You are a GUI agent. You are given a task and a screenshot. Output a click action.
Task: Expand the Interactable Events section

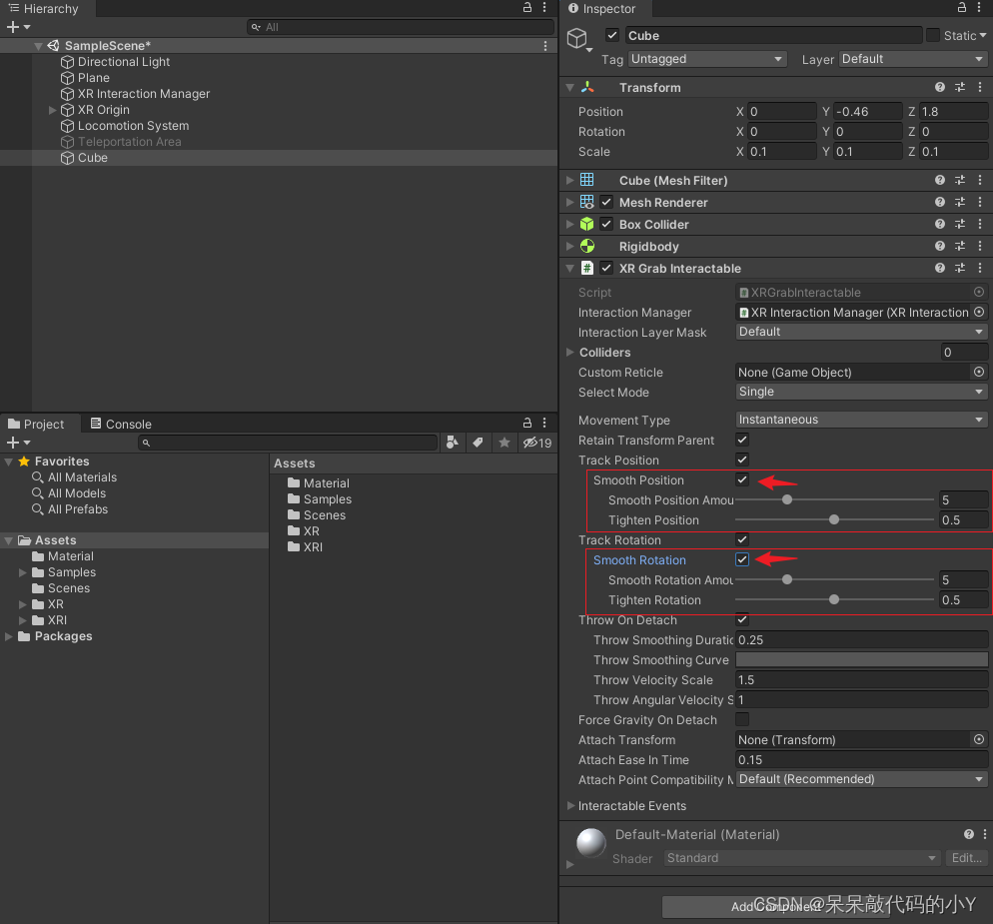pos(570,806)
